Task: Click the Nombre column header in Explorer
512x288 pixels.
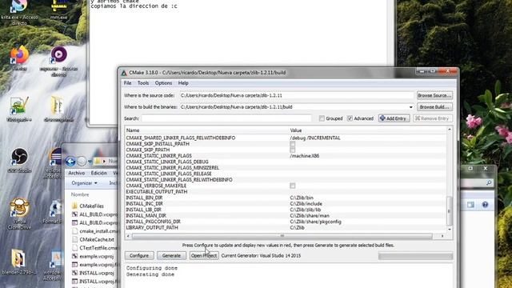Action: point(80,194)
